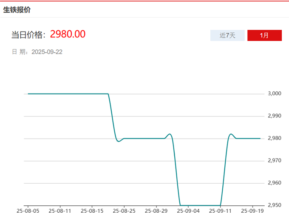
Task: Select the red 1月 range button
Action: click(264, 35)
